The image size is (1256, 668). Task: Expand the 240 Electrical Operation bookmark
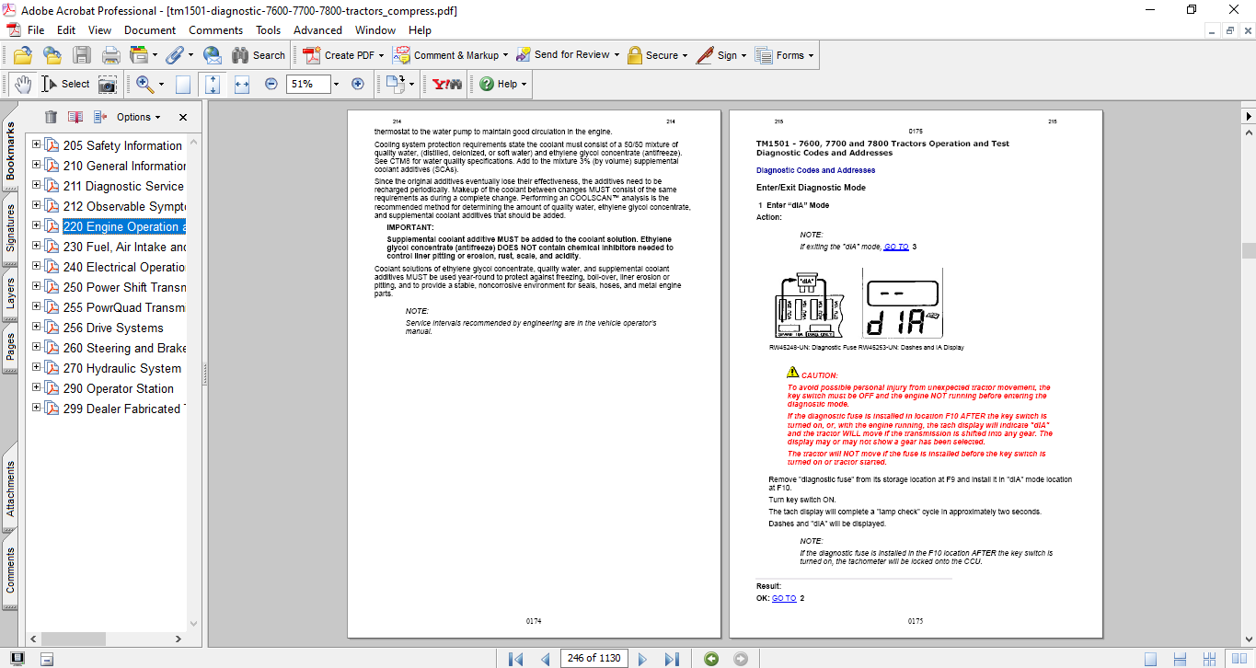[x=36, y=267]
